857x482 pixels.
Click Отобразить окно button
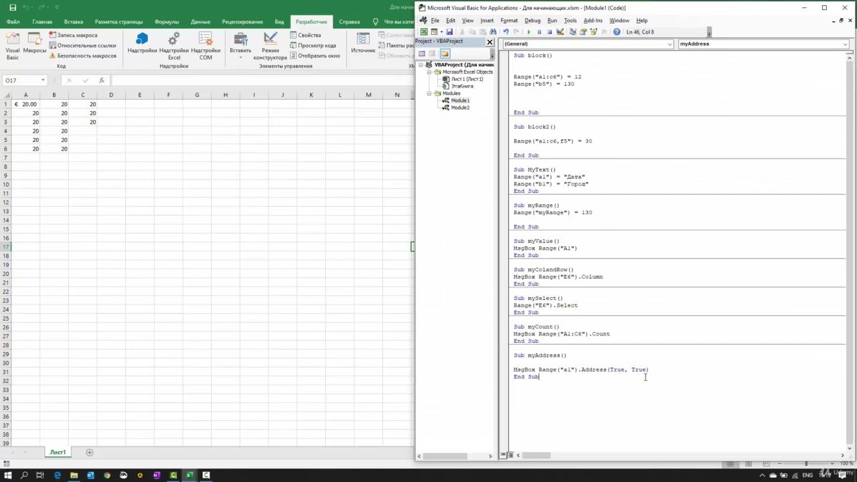tap(314, 56)
